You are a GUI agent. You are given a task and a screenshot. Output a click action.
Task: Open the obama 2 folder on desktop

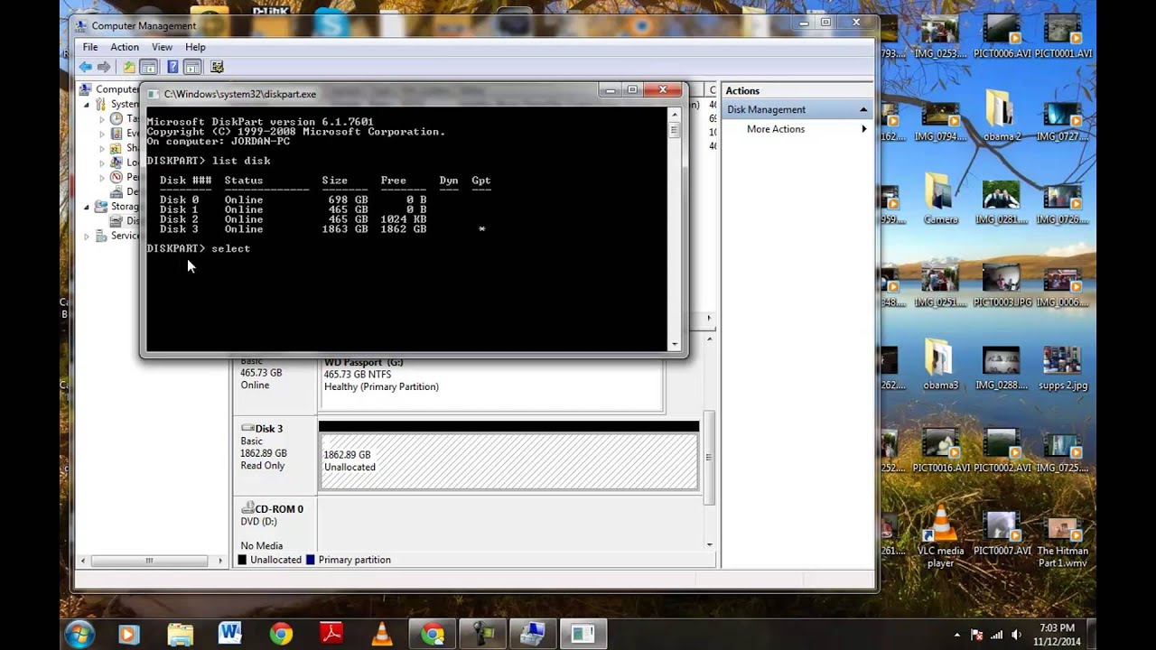coord(1002,116)
